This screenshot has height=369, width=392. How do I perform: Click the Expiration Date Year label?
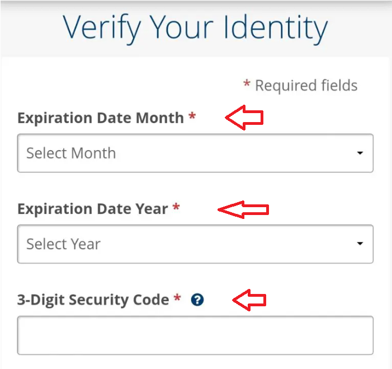pos(93,209)
